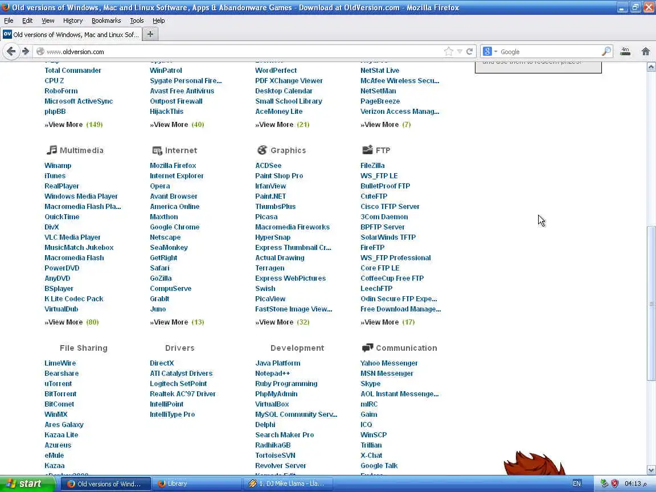The height and width of the screenshot is (492, 656).
Task: Open the DirectX link
Action: click(162, 363)
